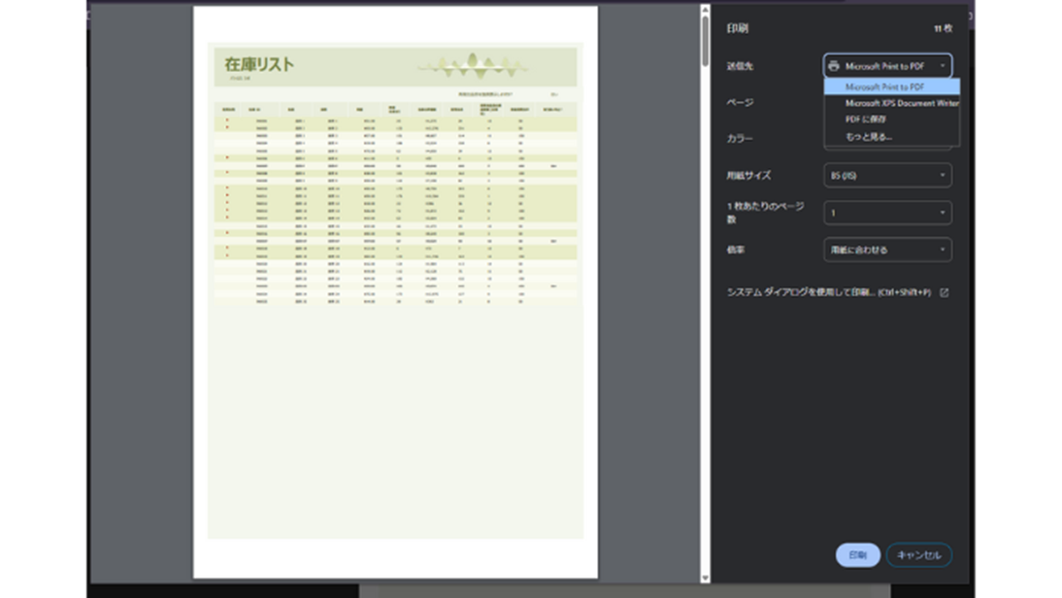Click the table header row in the preview

coord(395,110)
